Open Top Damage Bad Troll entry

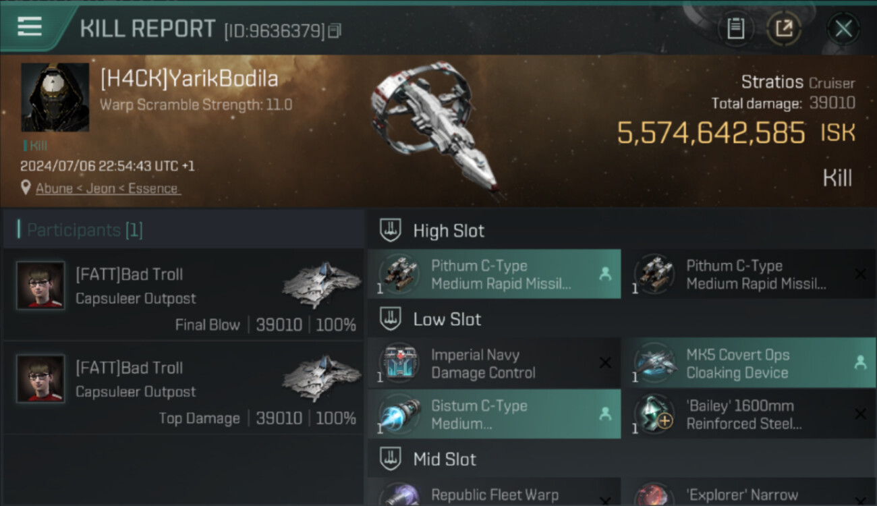[183, 388]
